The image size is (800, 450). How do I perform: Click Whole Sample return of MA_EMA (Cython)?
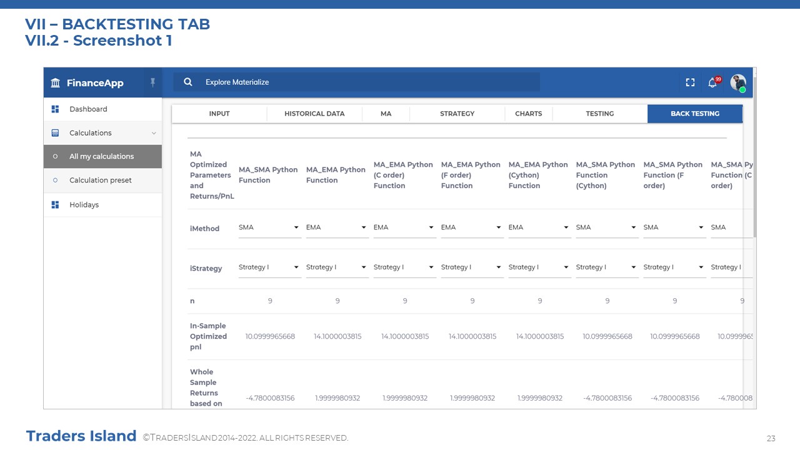tap(540, 398)
